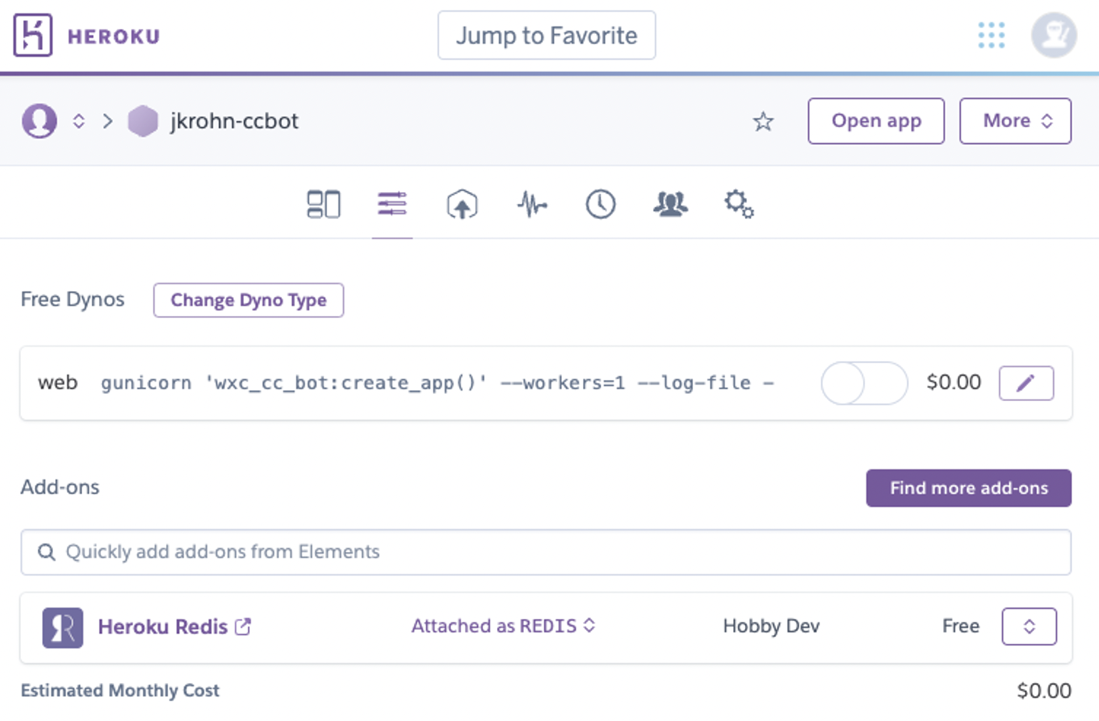
Task: Click the Add-ons section heading
Action: 60,487
